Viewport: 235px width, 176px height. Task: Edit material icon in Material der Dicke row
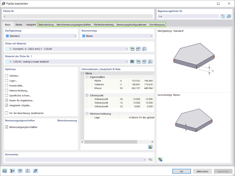click(x=144, y=61)
